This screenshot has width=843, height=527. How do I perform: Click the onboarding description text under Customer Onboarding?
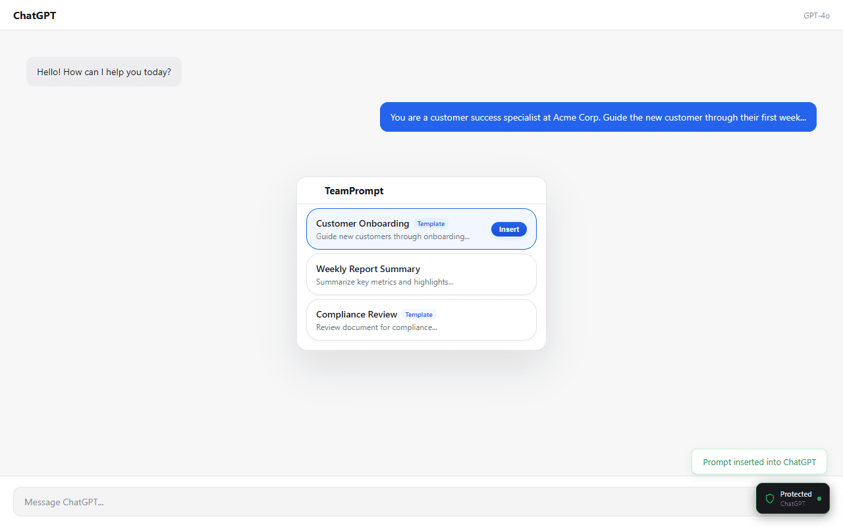click(393, 236)
